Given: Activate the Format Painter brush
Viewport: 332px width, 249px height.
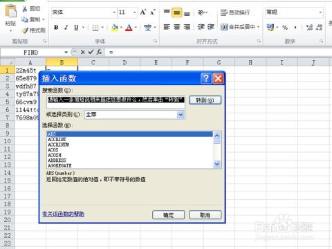Looking at the screenshot, I should click(x=25, y=30).
